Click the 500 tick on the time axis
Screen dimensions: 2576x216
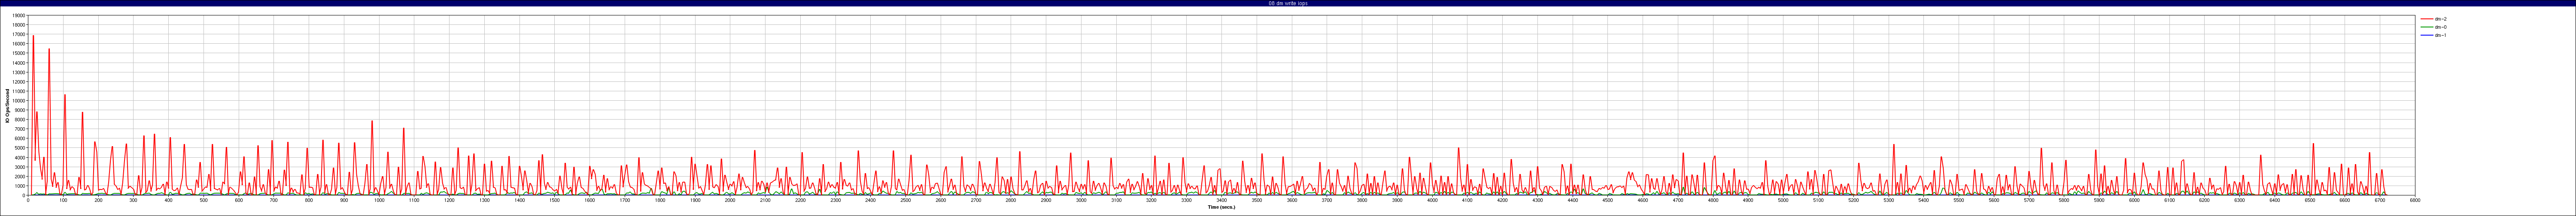[204, 200]
